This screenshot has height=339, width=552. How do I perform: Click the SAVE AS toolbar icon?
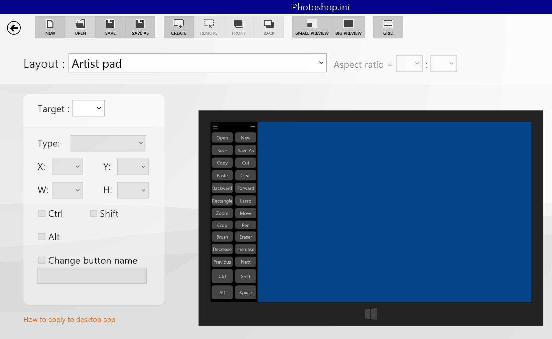pyautogui.click(x=140, y=27)
